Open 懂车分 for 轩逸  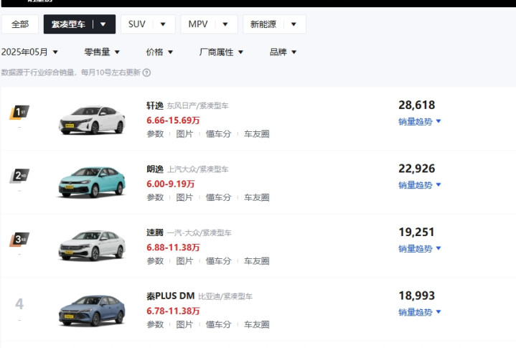click(x=218, y=134)
